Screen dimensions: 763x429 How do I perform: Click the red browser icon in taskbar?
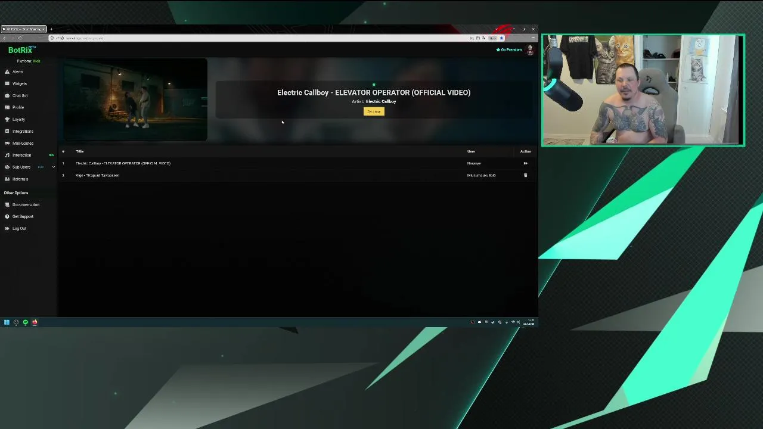click(x=35, y=322)
